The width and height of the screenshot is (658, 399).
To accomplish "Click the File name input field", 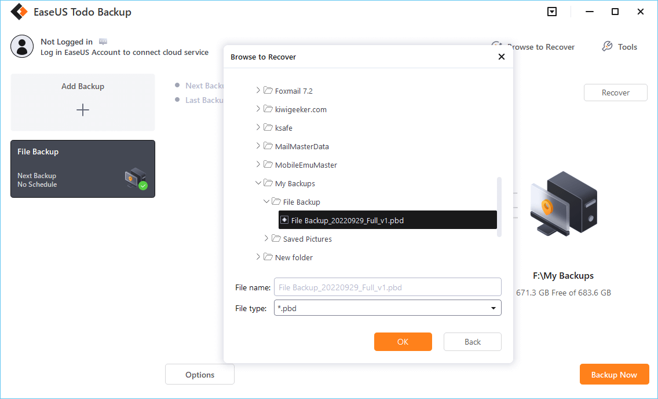I will pyautogui.click(x=388, y=287).
